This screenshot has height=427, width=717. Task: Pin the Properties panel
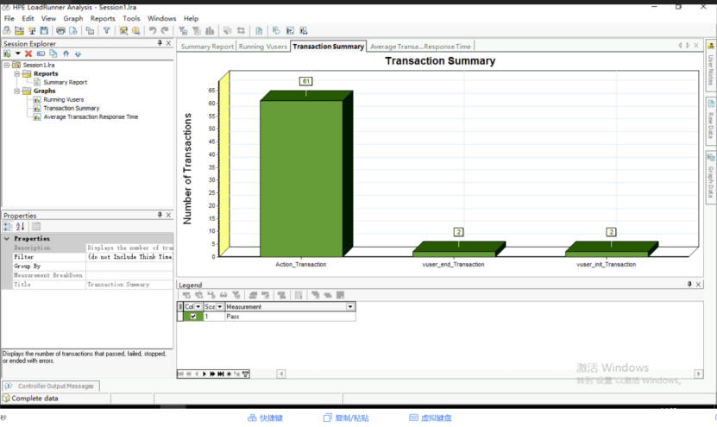pyautogui.click(x=160, y=215)
